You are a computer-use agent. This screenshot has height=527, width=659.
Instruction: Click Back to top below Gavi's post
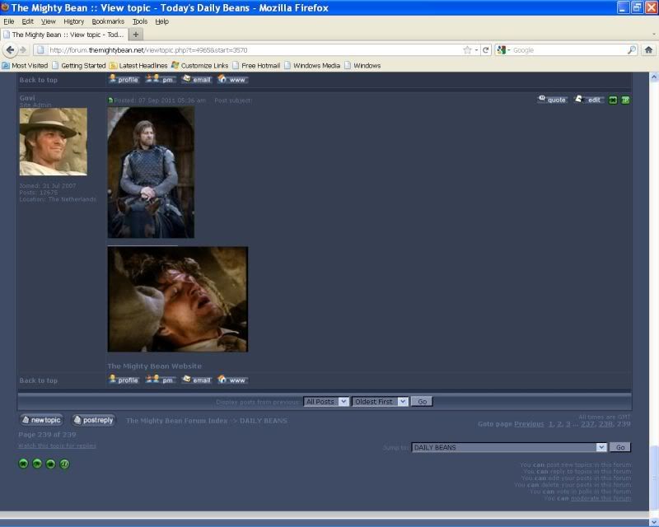[38, 380]
